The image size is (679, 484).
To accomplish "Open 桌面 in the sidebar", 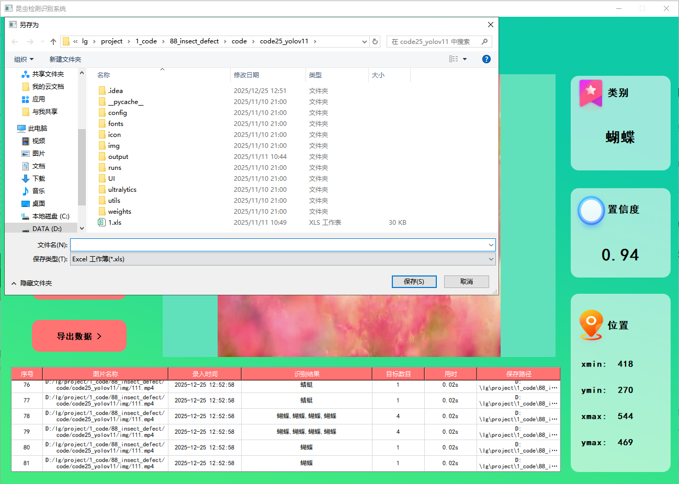I will click(33, 204).
